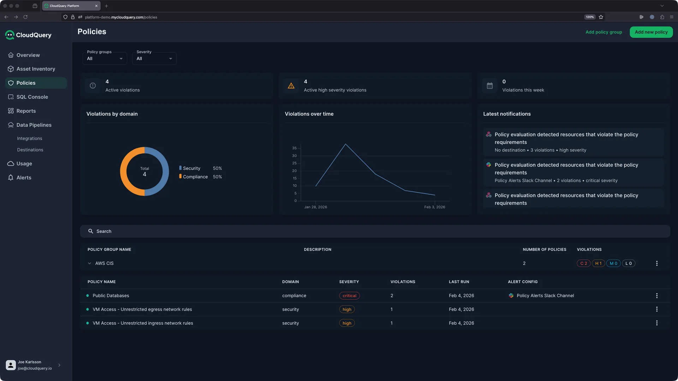Open the AWS CIS group kebab menu
The image size is (678, 381).
pos(657,264)
